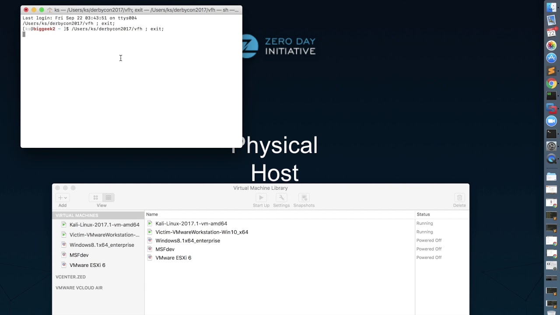
Task: Click Powered Off status of Windows8.1x64_enterprise row
Action: (429, 240)
